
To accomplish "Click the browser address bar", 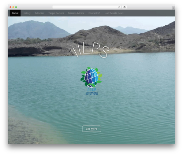I will pos(87,7).
